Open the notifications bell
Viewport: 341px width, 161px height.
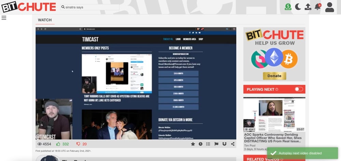click(x=318, y=7)
